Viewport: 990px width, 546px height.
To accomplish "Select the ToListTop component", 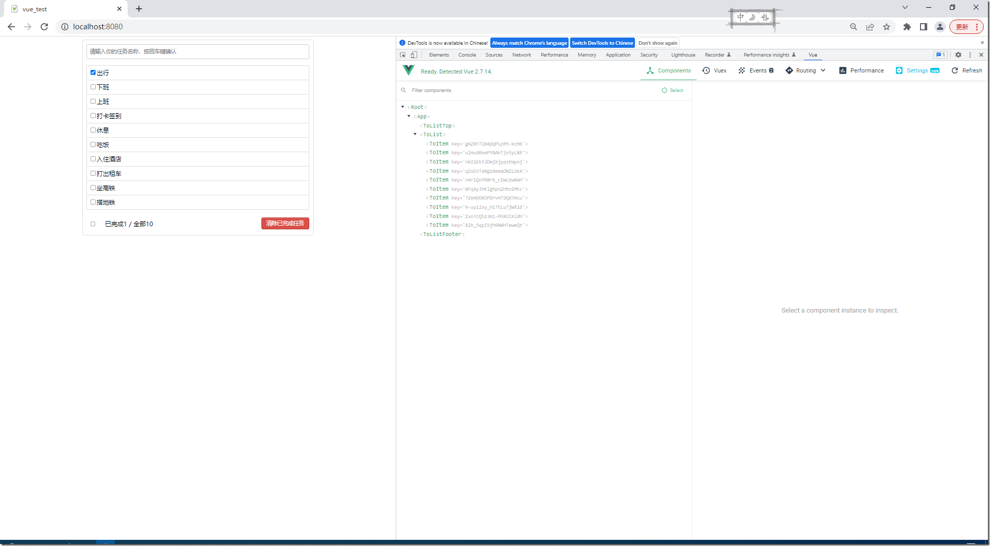I will 437,125.
